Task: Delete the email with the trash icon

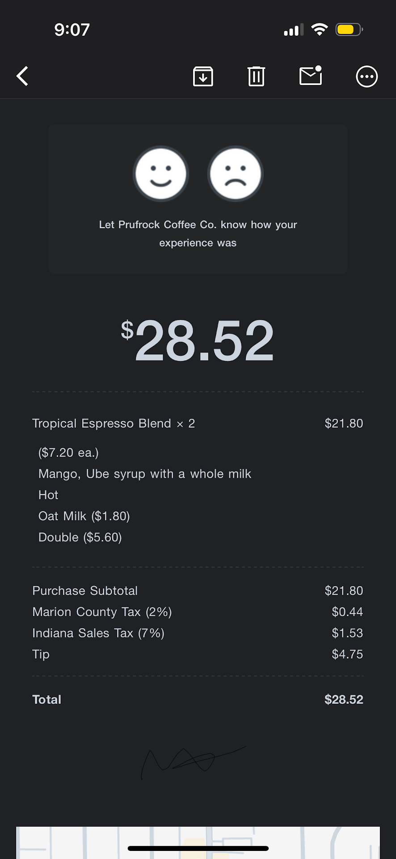Action: 256,76
